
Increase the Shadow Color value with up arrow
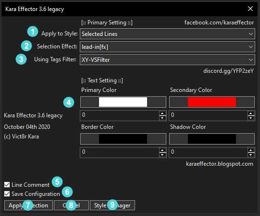(x=251, y=150)
